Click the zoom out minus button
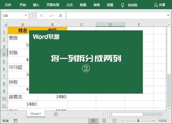Image resolution: width=172 pixels, height=124 pixels. 122,121
